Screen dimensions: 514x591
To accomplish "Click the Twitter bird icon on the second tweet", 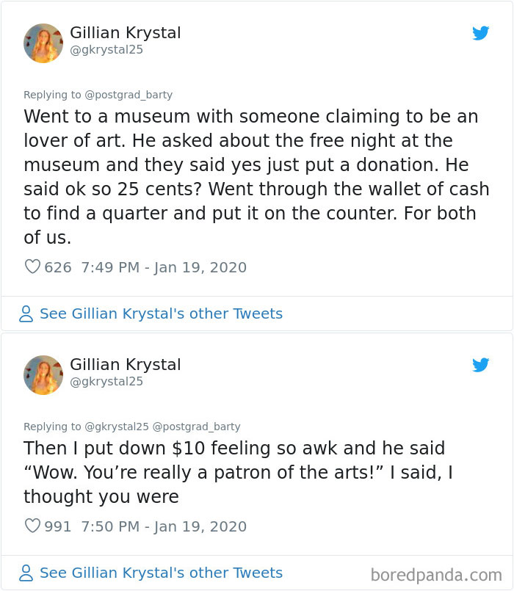I will (482, 365).
